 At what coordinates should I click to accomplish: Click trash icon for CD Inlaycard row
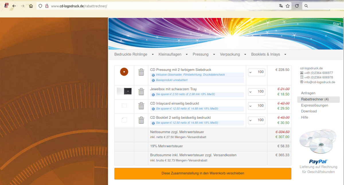tap(141, 106)
